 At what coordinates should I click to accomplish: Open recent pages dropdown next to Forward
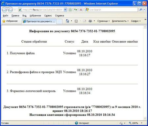point(15,10)
